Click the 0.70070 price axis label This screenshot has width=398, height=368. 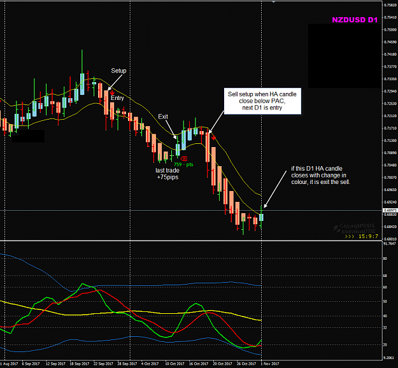pos(390,178)
